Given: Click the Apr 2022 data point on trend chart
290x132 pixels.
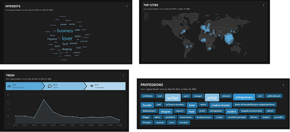Looking at the screenshot, I should (53, 112).
